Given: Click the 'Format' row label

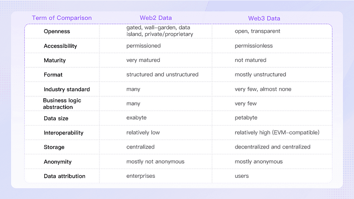Looking at the screenshot, I should point(53,75).
